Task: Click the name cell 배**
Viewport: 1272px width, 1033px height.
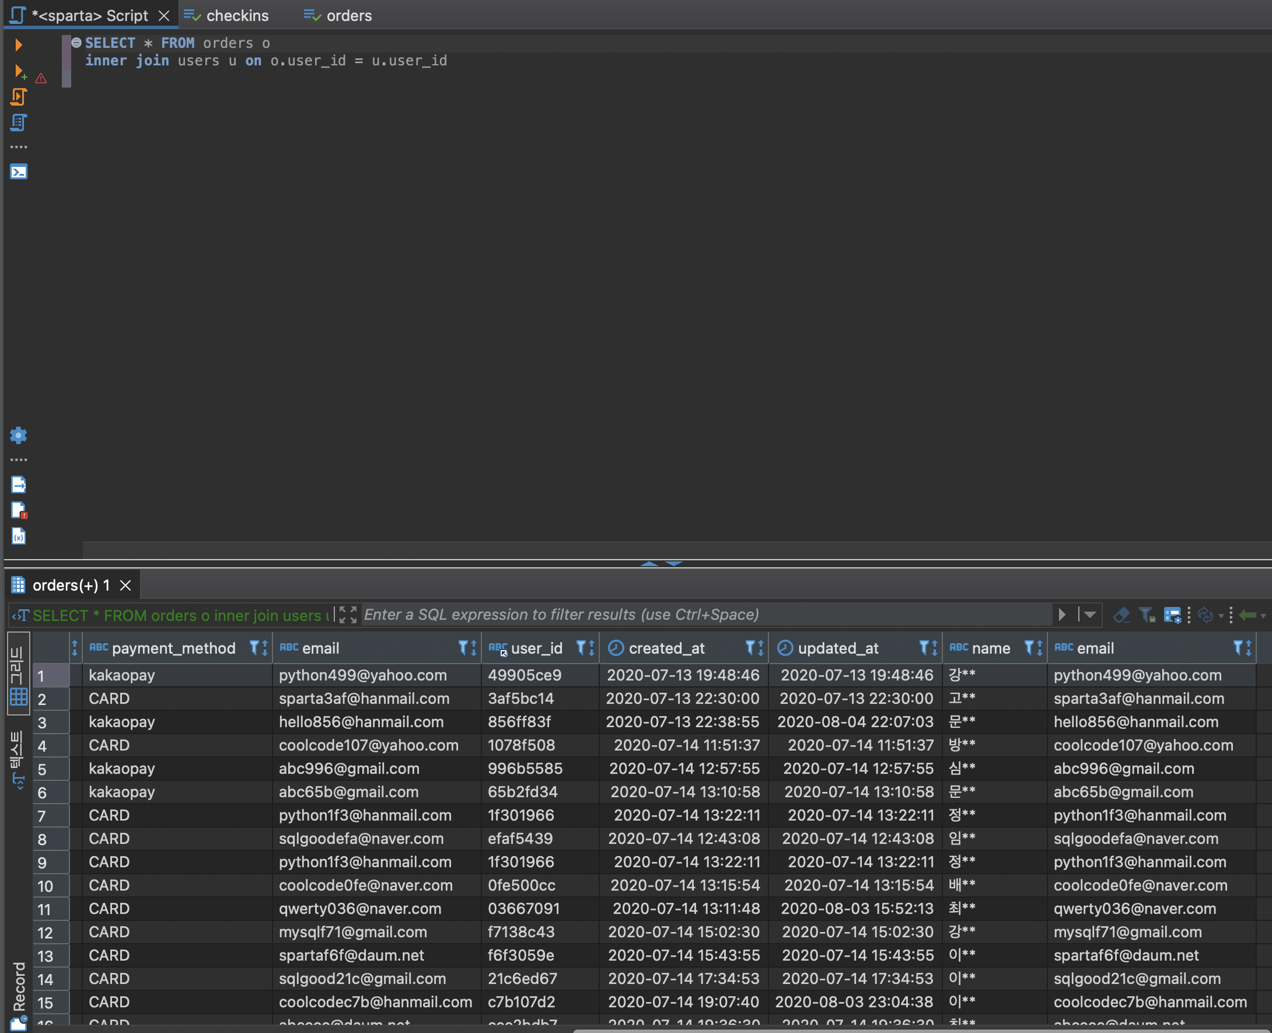Action: 994,885
